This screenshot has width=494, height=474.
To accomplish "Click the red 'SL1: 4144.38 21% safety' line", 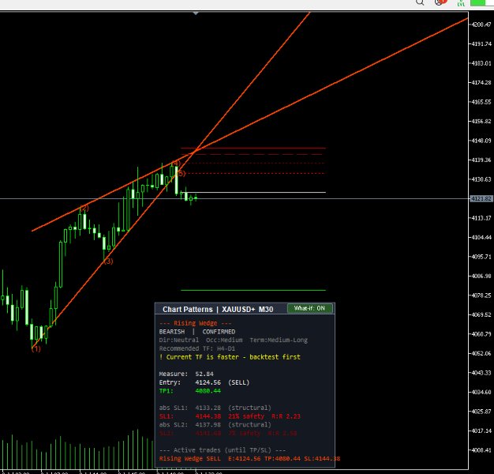I will click(230, 416).
